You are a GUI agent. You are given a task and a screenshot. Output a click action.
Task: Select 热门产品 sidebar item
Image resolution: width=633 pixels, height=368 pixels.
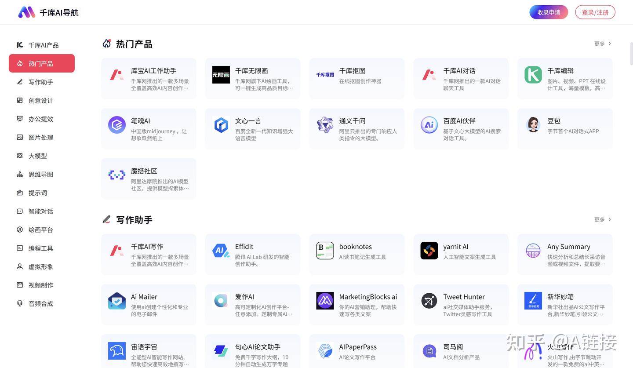coord(42,63)
